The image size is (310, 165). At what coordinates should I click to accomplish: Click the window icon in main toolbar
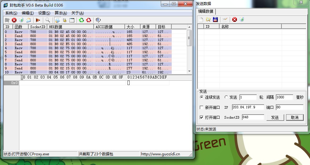point(72,20)
